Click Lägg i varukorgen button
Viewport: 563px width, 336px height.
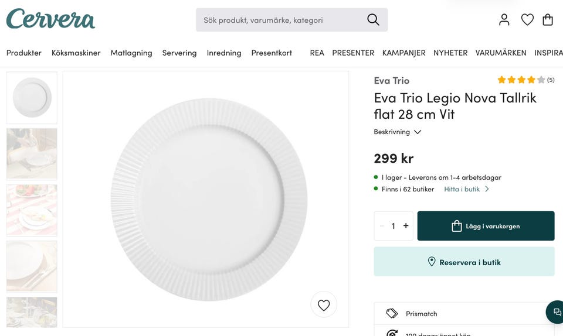click(x=486, y=226)
